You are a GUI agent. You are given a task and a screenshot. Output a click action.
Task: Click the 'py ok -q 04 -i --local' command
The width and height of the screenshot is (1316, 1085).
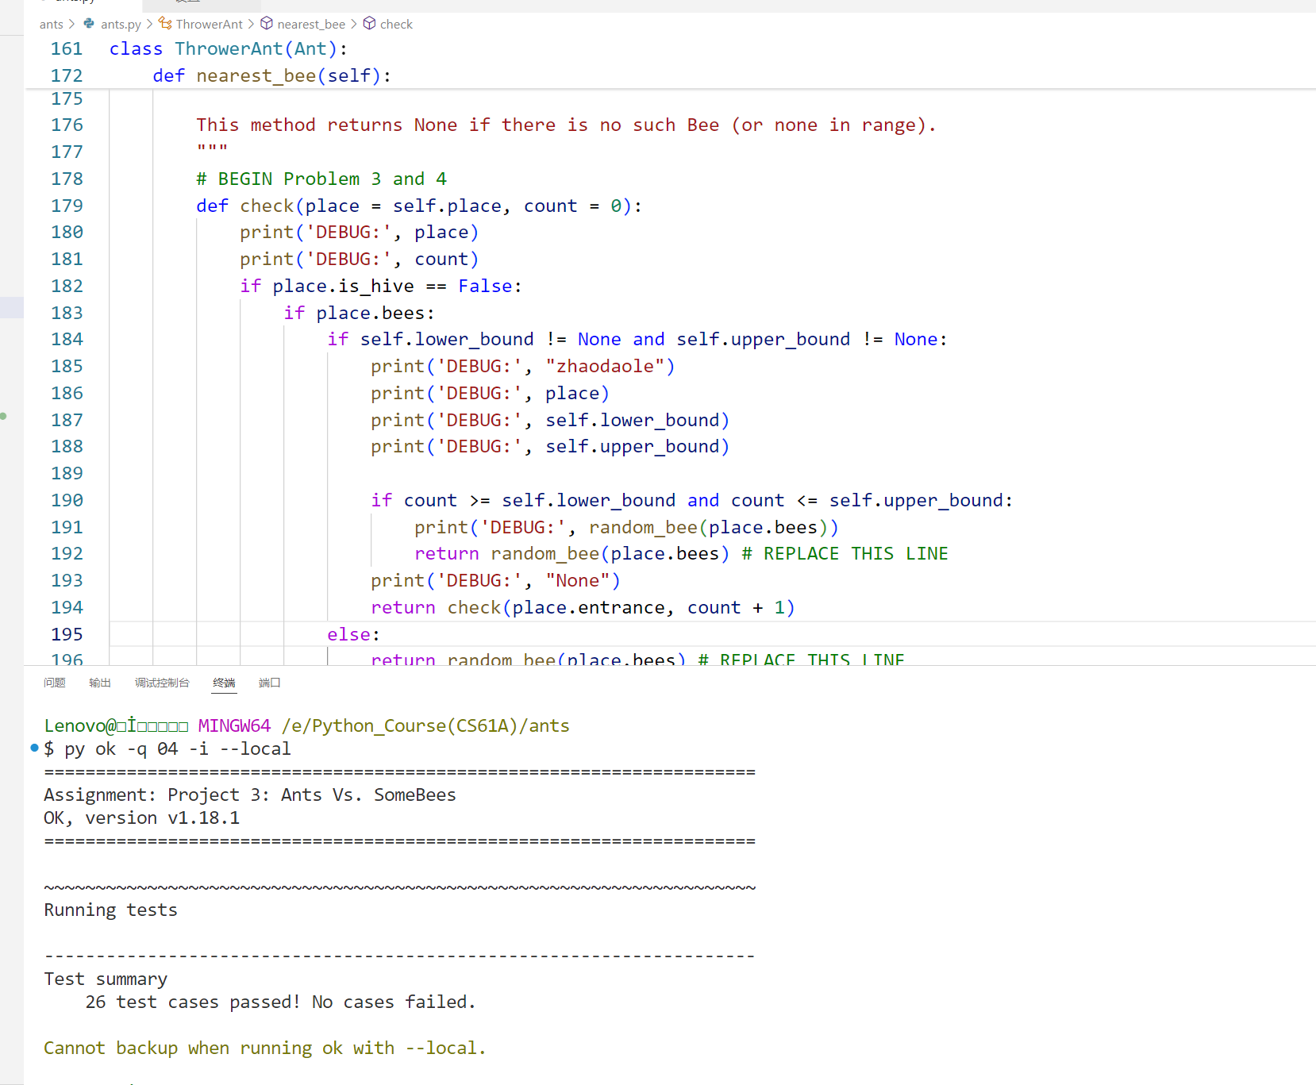178,749
